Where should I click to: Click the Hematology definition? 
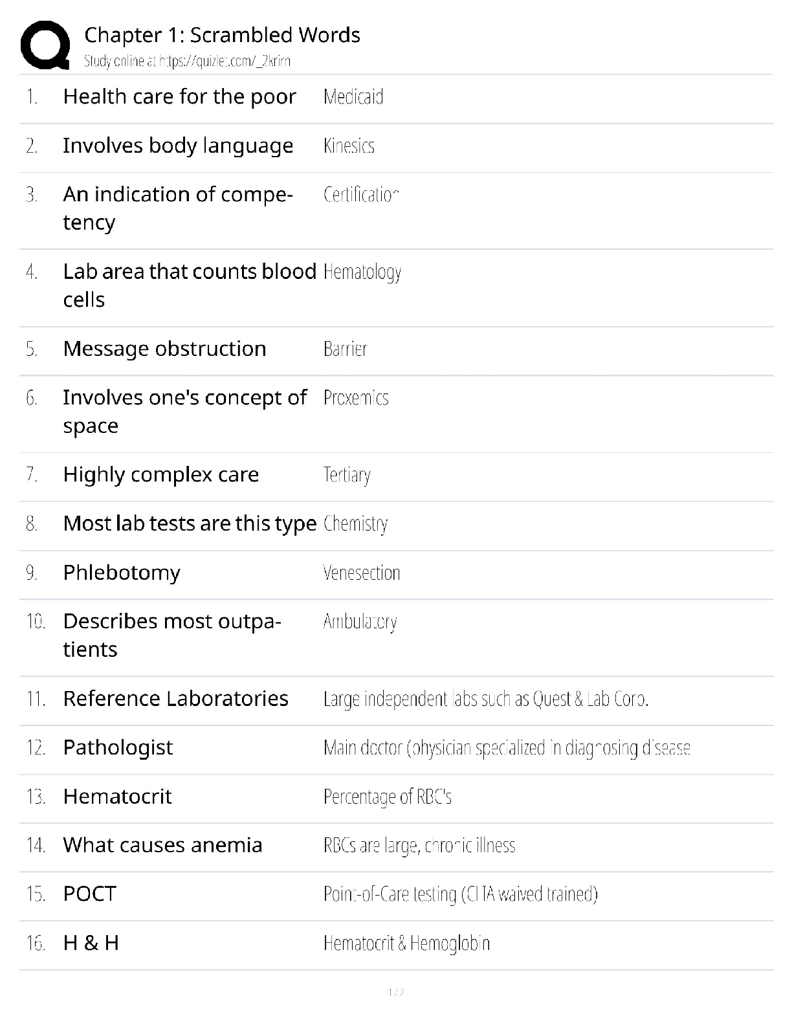tap(362, 272)
